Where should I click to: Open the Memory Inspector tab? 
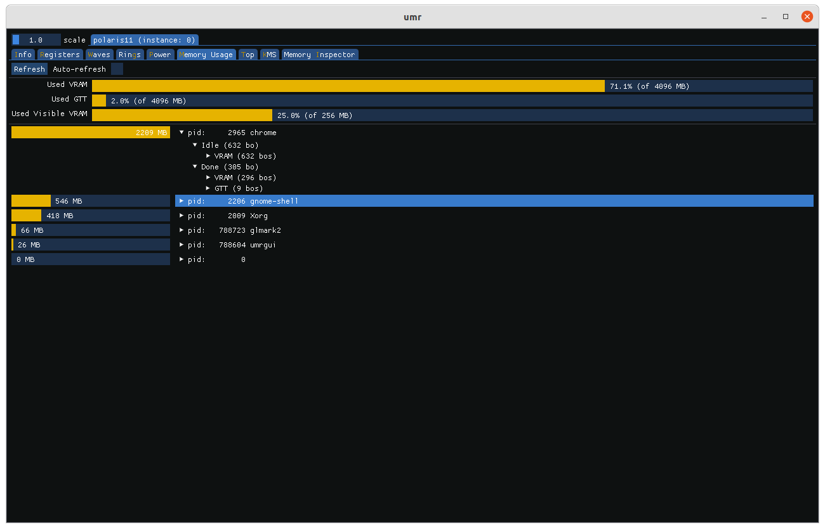[320, 55]
